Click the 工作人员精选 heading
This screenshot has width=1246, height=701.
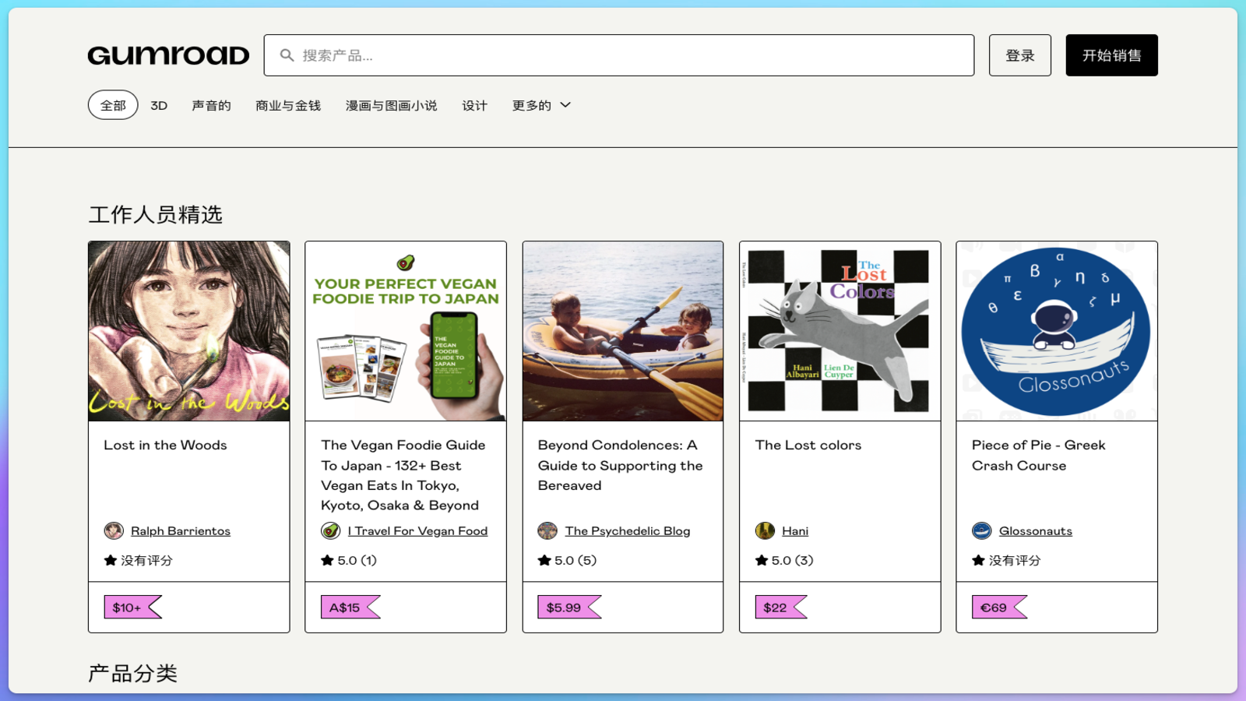pyautogui.click(x=156, y=215)
